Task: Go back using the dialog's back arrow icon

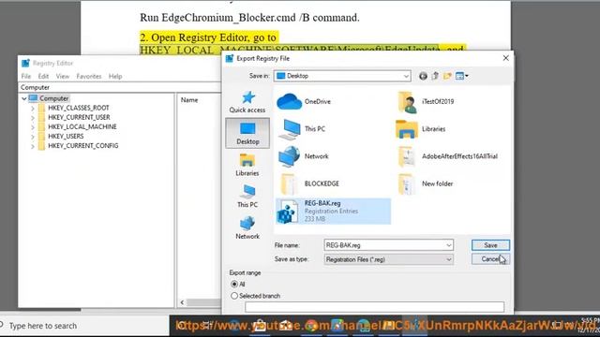Action: pos(423,76)
